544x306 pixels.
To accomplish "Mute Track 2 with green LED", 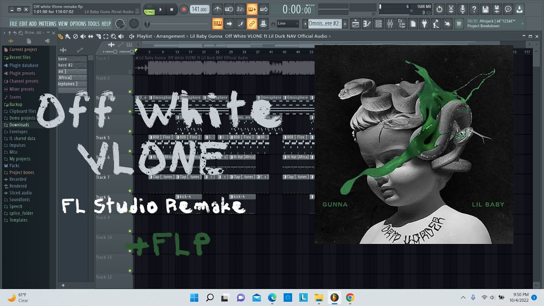I will (130, 92).
